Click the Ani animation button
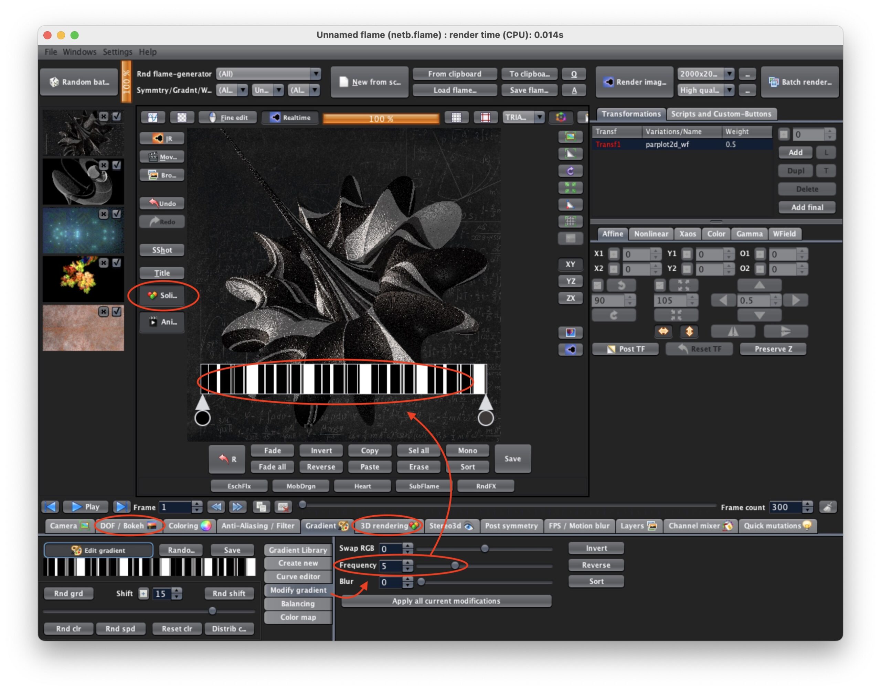The image size is (881, 691). 162,322
